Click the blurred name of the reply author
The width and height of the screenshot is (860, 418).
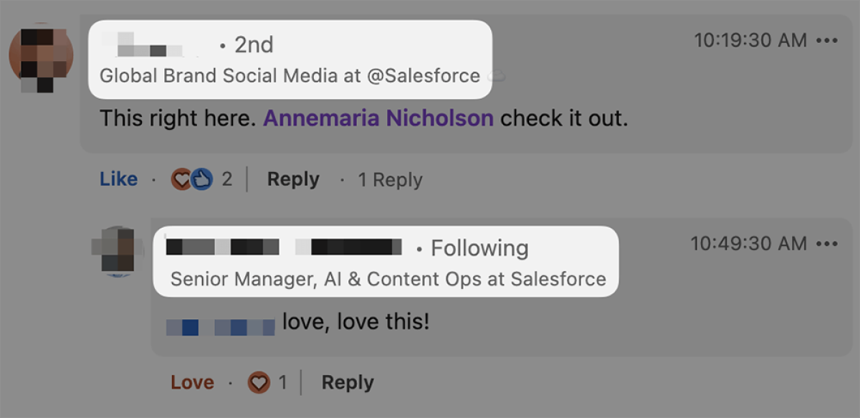[283, 248]
